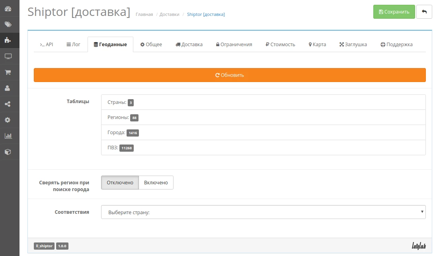The width and height of the screenshot is (435, 256).
Task: Switch to the API tab
Action: point(46,45)
